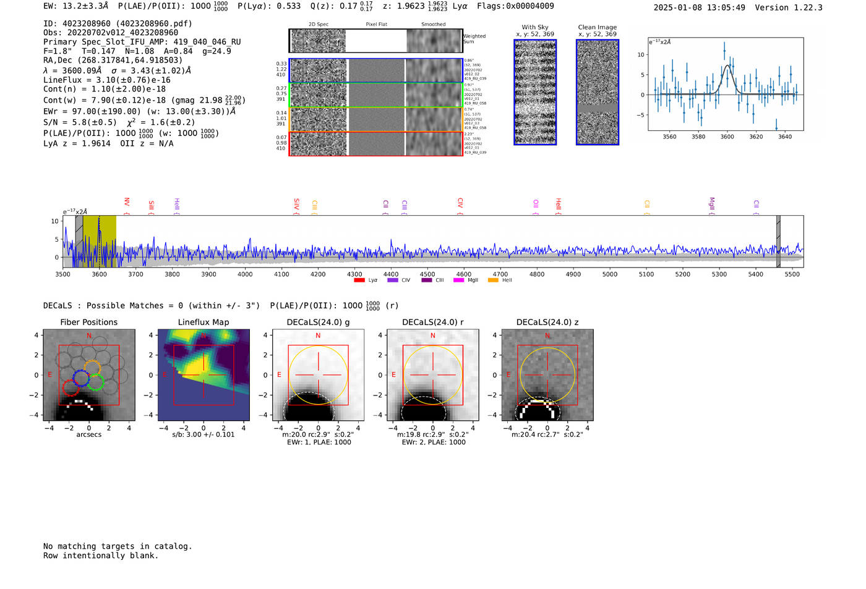This screenshot has width=866, height=589.
Task: Select the MgII line marker
Action: click(x=711, y=206)
